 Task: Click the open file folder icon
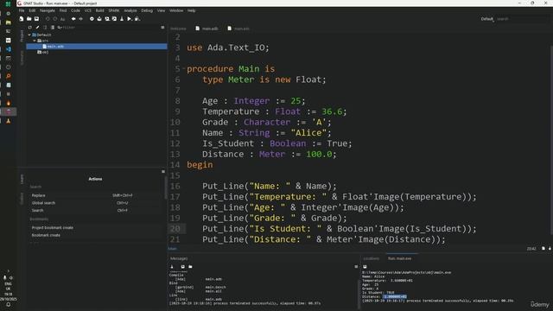coord(29,19)
